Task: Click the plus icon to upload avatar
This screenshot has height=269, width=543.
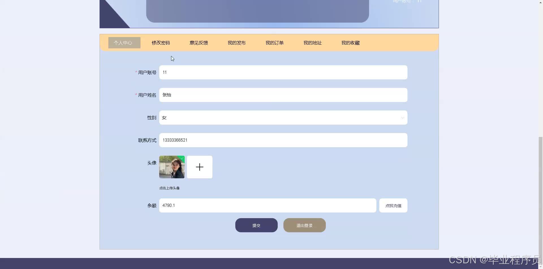Action: (199, 167)
